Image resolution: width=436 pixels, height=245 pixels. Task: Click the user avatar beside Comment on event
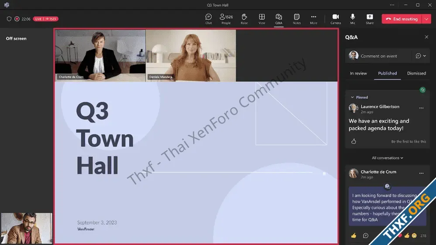354,55
